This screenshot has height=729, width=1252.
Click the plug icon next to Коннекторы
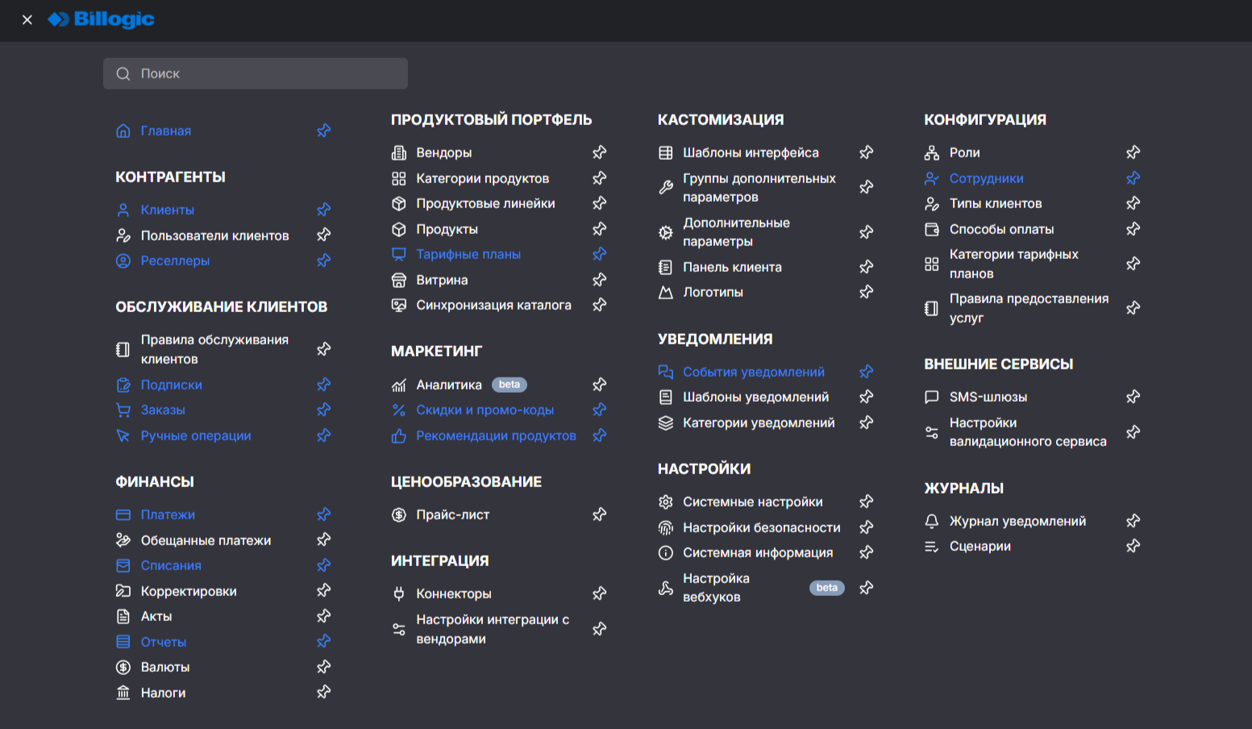[x=398, y=594]
